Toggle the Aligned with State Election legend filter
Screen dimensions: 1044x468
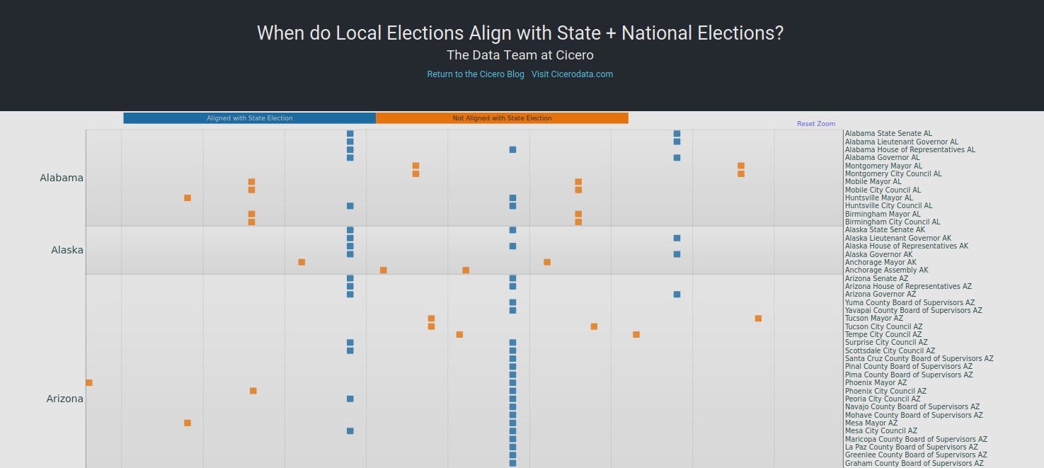pos(249,118)
